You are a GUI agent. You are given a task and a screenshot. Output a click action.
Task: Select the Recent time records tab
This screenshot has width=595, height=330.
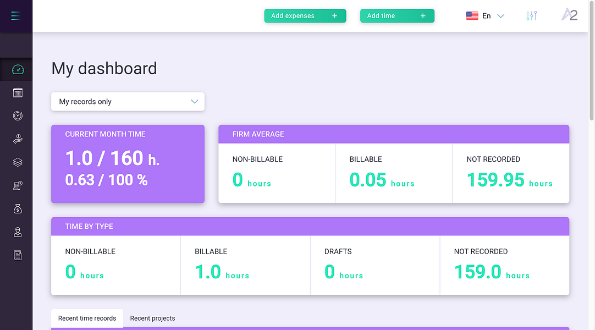point(87,318)
